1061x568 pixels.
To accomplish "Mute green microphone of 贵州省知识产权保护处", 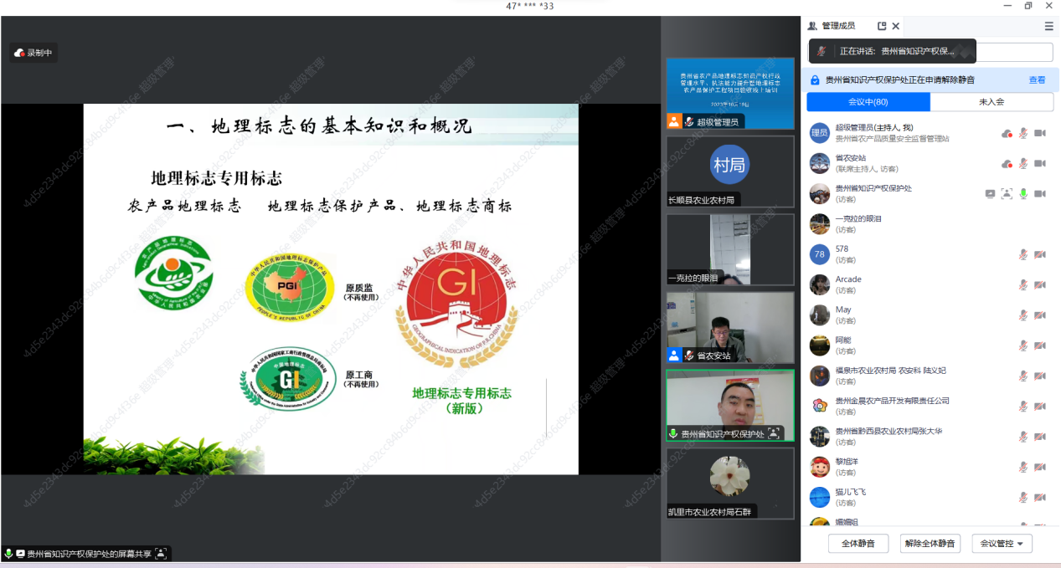I will tap(1023, 193).
